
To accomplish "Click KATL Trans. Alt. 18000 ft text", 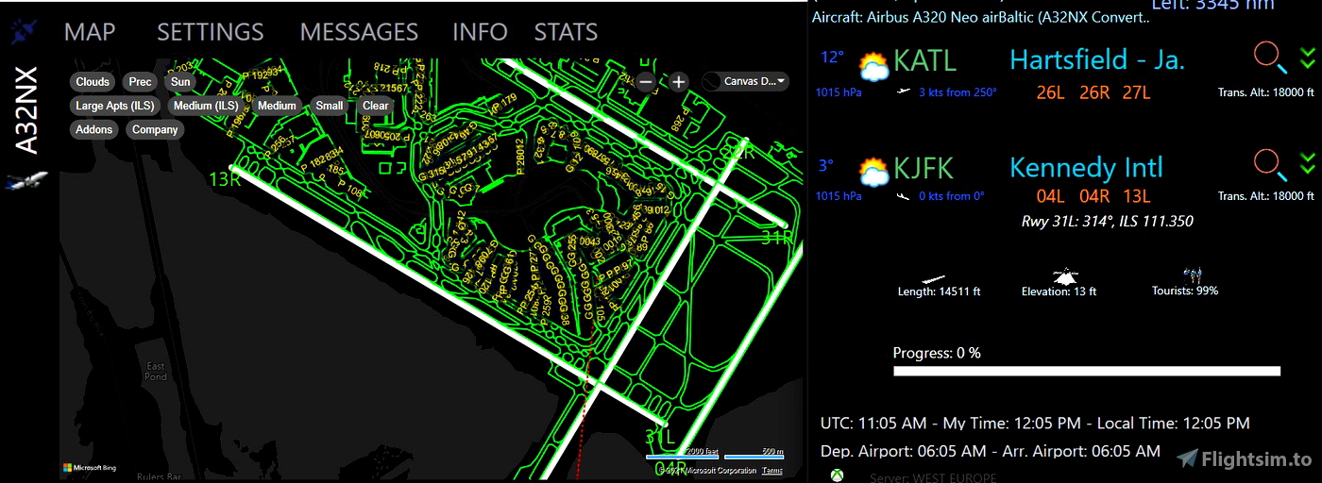I will coord(1266,92).
